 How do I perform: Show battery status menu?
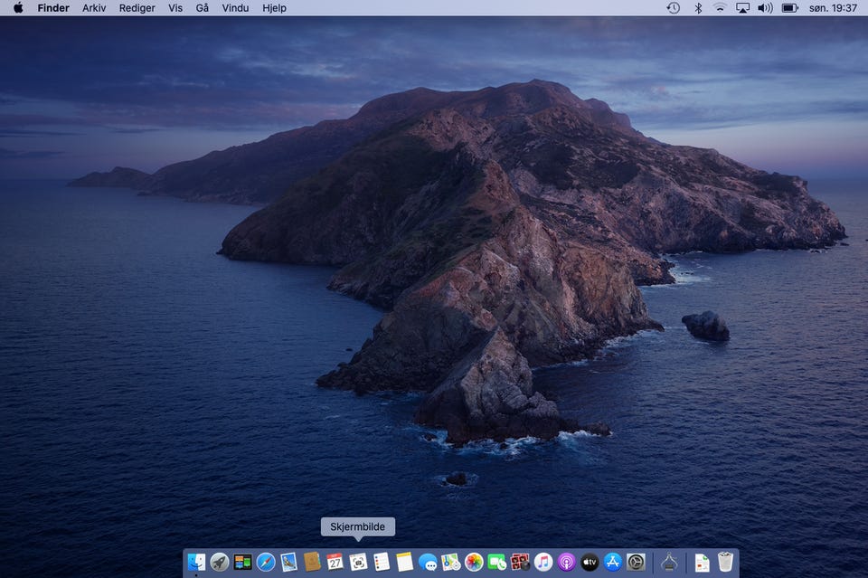(789, 8)
